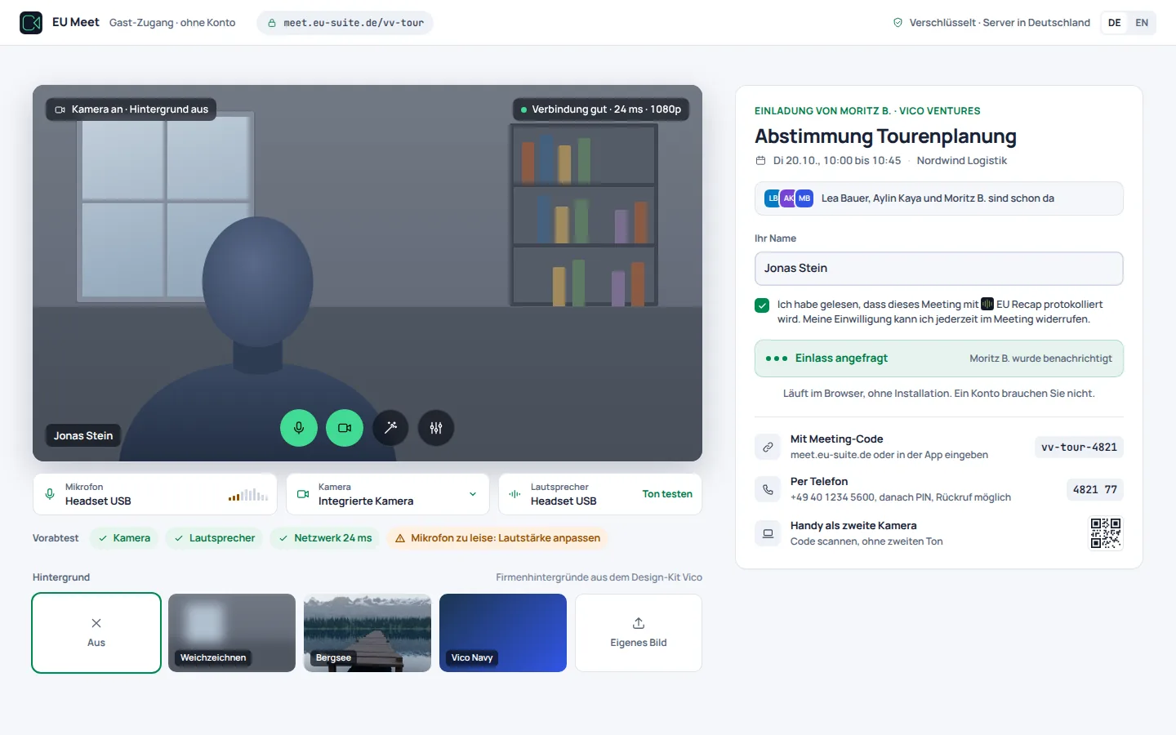The width and height of the screenshot is (1176, 735).
Task: Click Einlass angefragt status bar
Action: coord(939,359)
